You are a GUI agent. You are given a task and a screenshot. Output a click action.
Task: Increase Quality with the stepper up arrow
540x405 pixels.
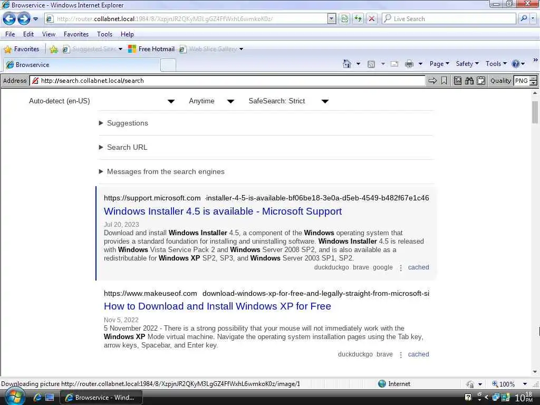pos(534,79)
